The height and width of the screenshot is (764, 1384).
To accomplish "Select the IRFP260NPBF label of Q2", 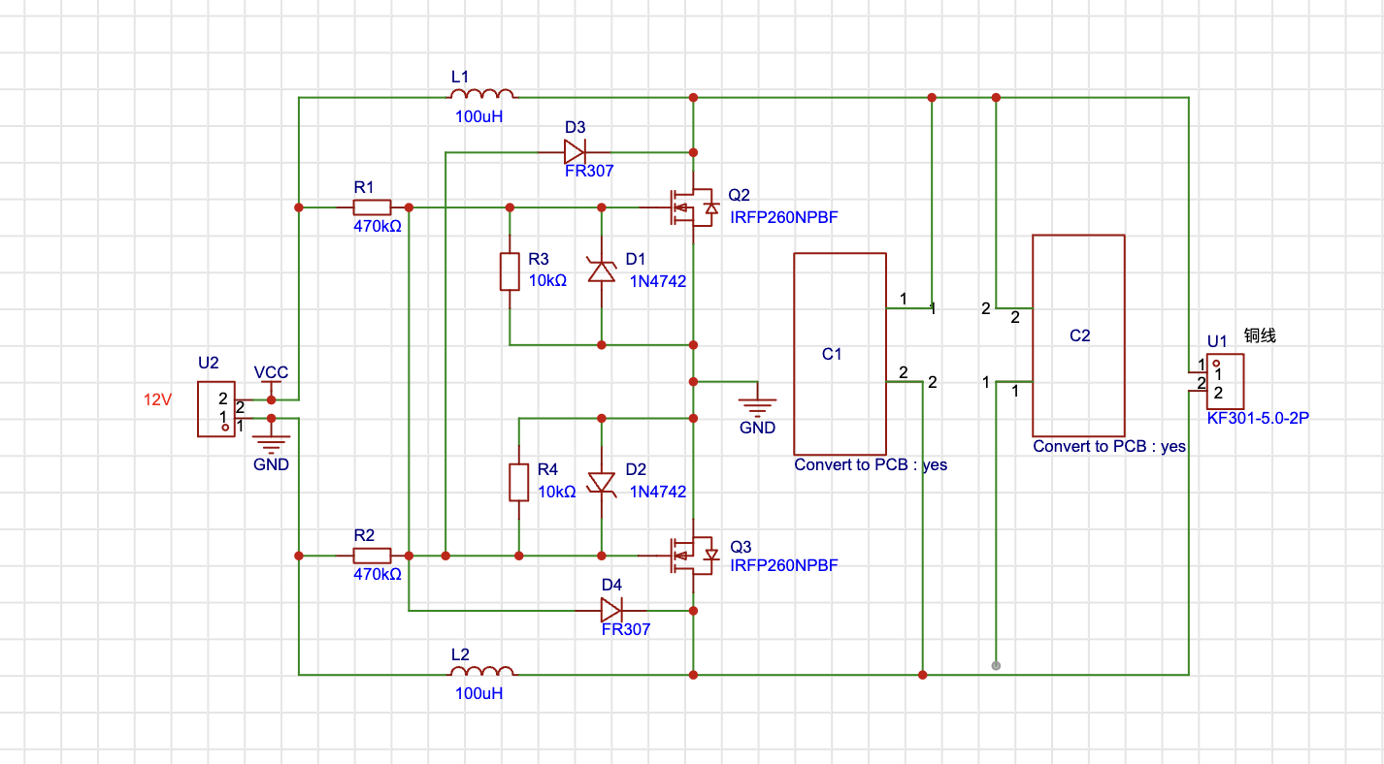I will (784, 217).
